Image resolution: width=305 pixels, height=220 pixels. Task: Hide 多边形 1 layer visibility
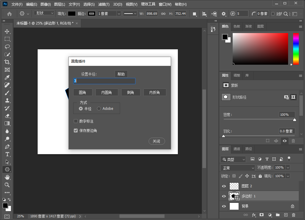(x=224, y=196)
